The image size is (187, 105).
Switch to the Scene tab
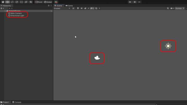pyautogui.click(x=58, y=6)
